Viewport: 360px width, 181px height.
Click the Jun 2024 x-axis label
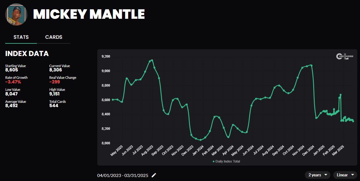(248, 151)
